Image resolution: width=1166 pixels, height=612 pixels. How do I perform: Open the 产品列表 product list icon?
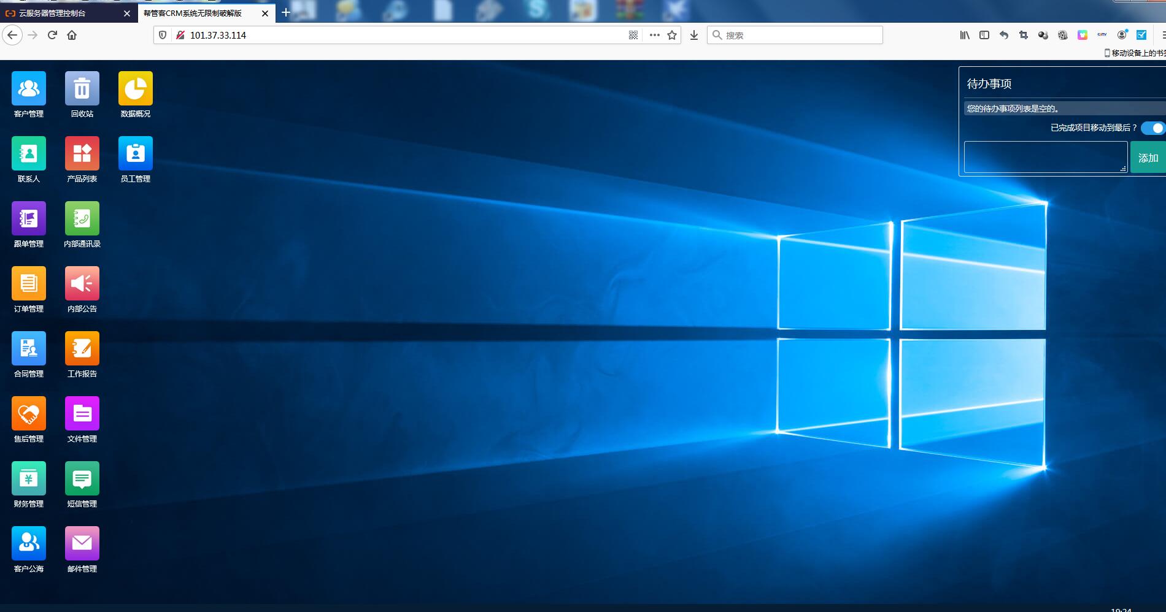82,154
